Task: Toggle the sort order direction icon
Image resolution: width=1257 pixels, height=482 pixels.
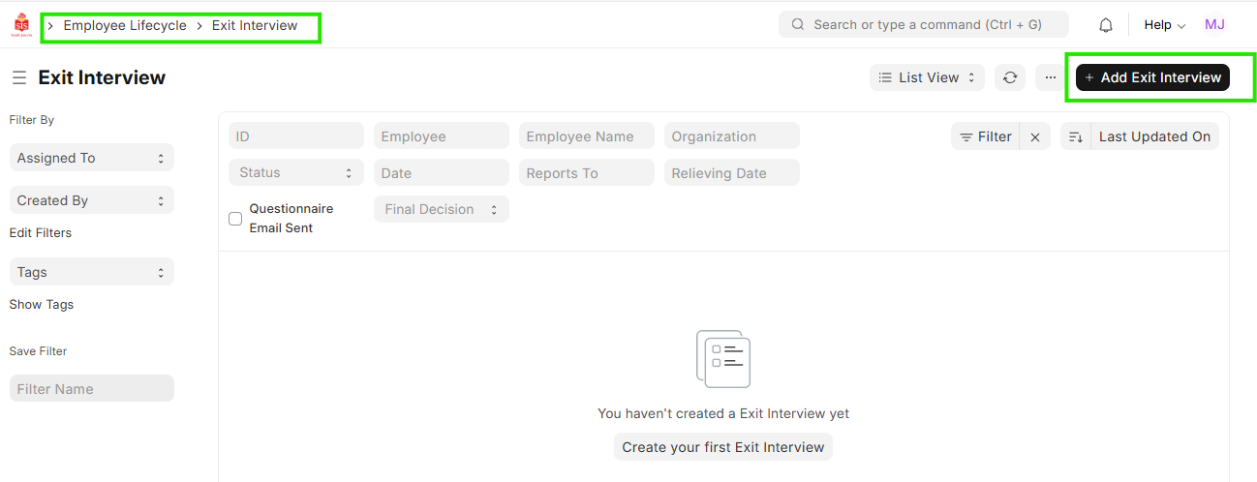Action: 1075,137
